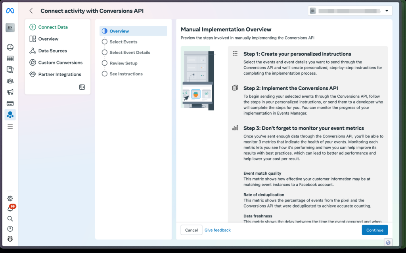Open the account overview gauge icon
Viewport: 406px width, 253px height.
click(x=10, y=47)
